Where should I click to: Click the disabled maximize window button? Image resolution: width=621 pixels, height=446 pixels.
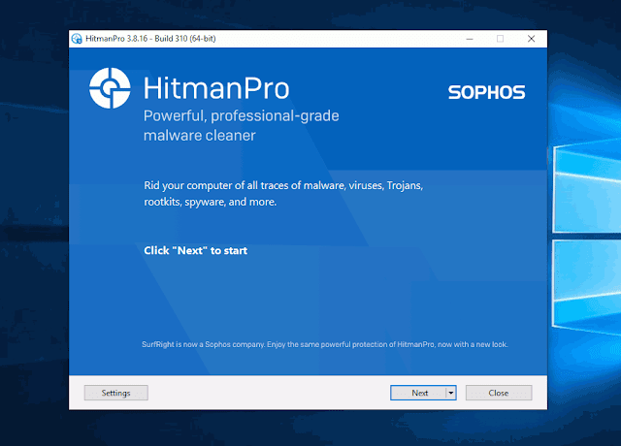click(501, 39)
